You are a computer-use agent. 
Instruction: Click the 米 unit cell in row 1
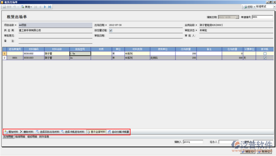(118, 53)
